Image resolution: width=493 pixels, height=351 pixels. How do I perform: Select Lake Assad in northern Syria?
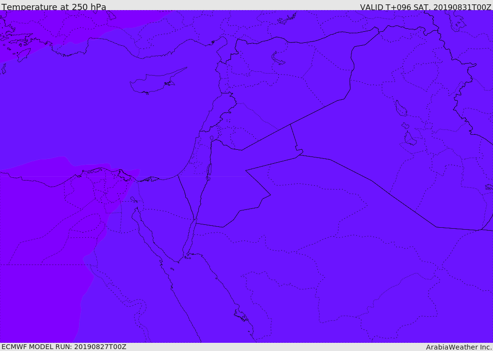(x=278, y=58)
